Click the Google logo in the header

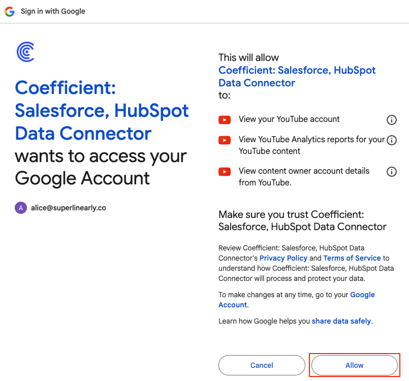[x=10, y=12]
